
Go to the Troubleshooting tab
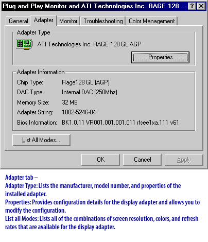click(103, 21)
